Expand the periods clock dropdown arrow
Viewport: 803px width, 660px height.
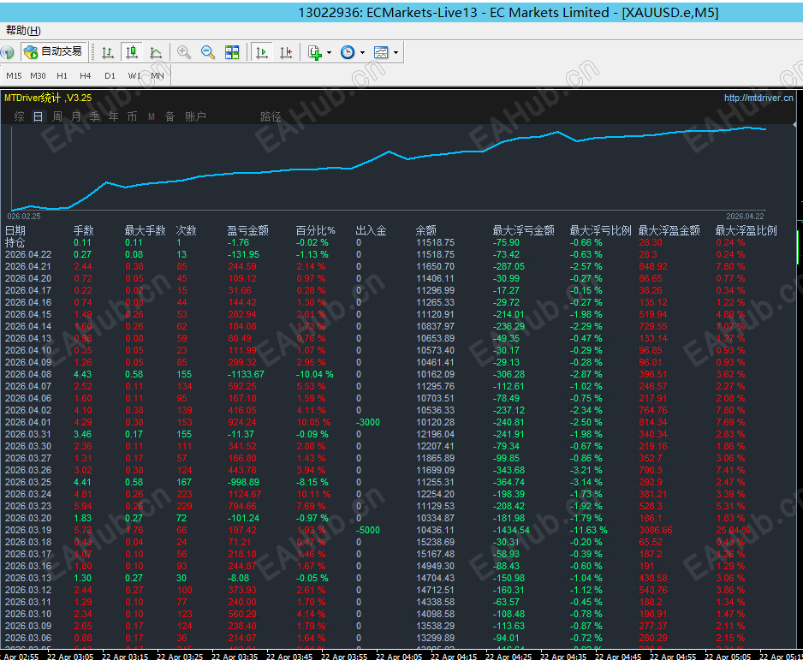point(362,52)
